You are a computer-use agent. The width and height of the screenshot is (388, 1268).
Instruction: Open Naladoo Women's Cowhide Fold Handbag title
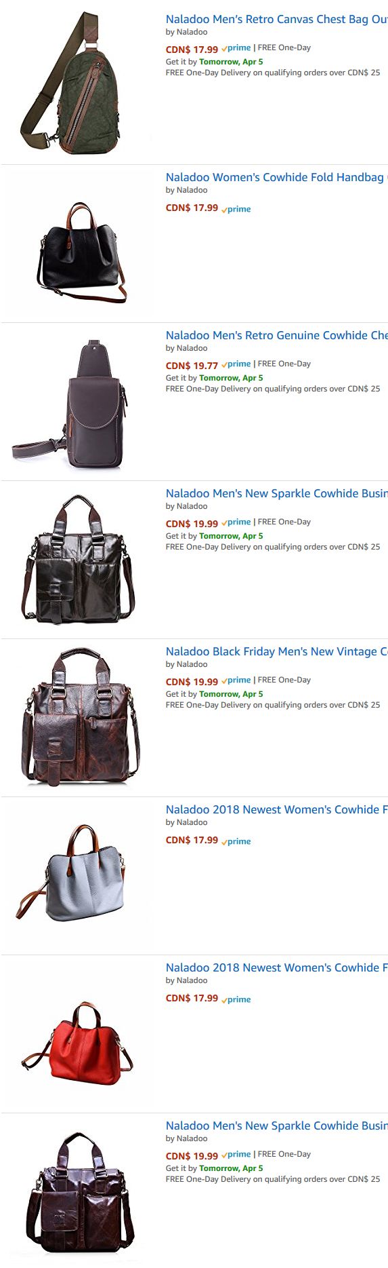click(276, 177)
